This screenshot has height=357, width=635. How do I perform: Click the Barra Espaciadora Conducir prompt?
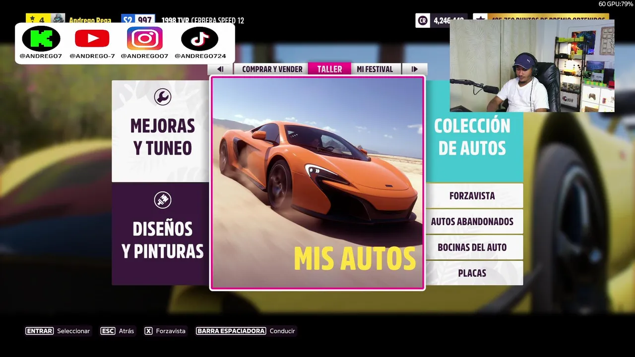click(246, 331)
